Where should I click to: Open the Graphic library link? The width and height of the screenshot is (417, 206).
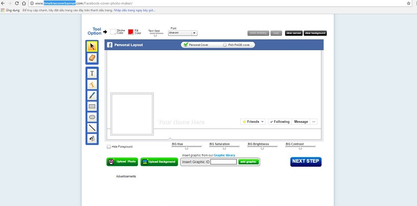tap(225, 155)
